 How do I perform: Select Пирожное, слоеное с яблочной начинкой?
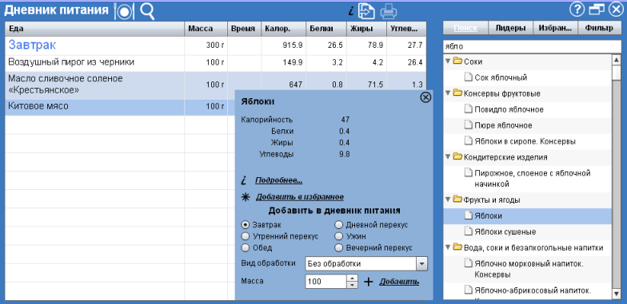click(x=528, y=179)
